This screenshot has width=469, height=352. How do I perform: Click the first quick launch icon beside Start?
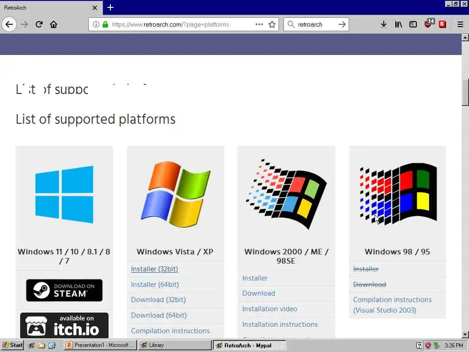[x=32, y=346]
